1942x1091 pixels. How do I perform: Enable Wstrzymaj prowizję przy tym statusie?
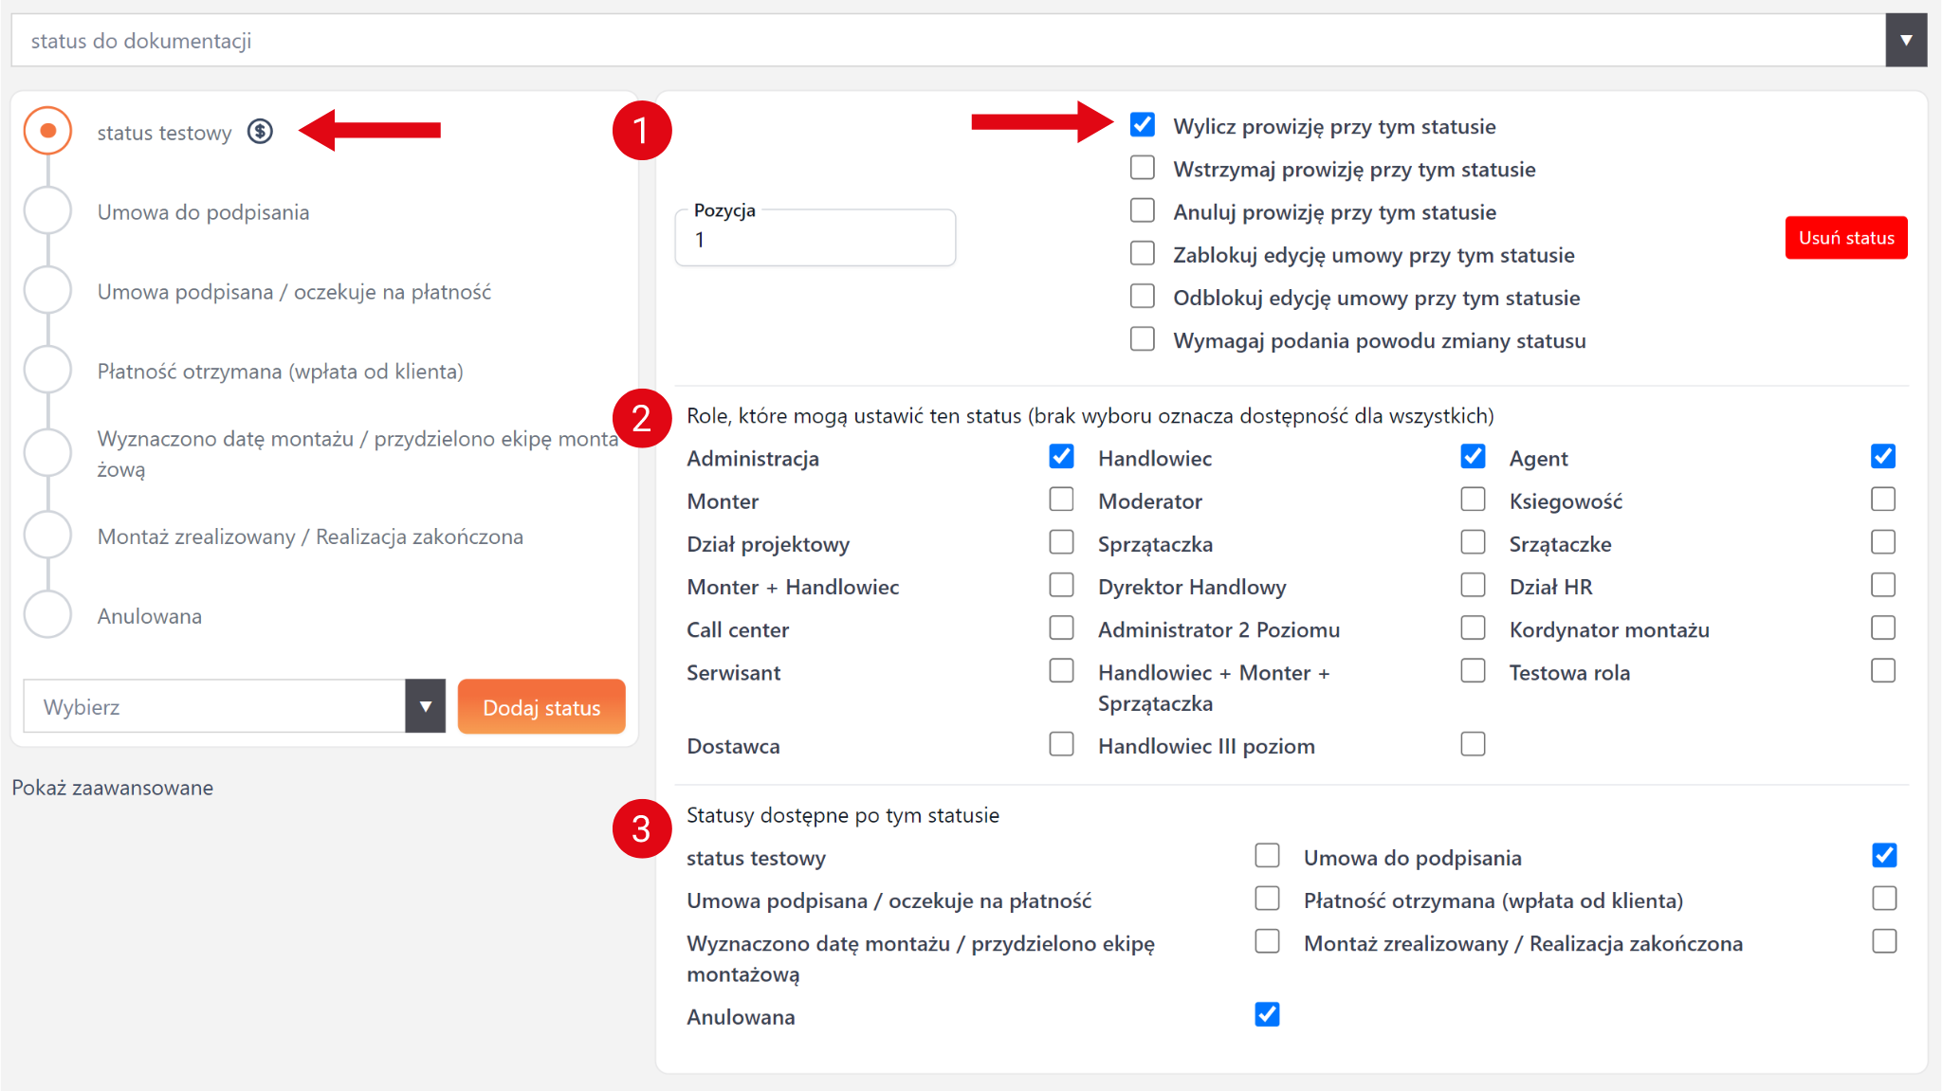1143,168
